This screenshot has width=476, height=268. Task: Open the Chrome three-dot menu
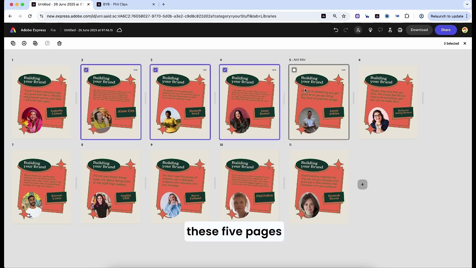pyautogui.click(x=467, y=16)
